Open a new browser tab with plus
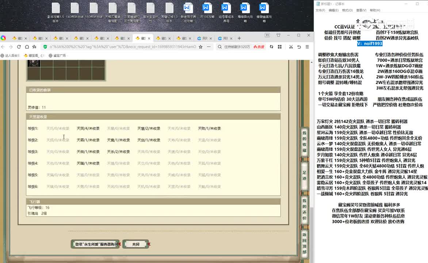 [x=240, y=38]
